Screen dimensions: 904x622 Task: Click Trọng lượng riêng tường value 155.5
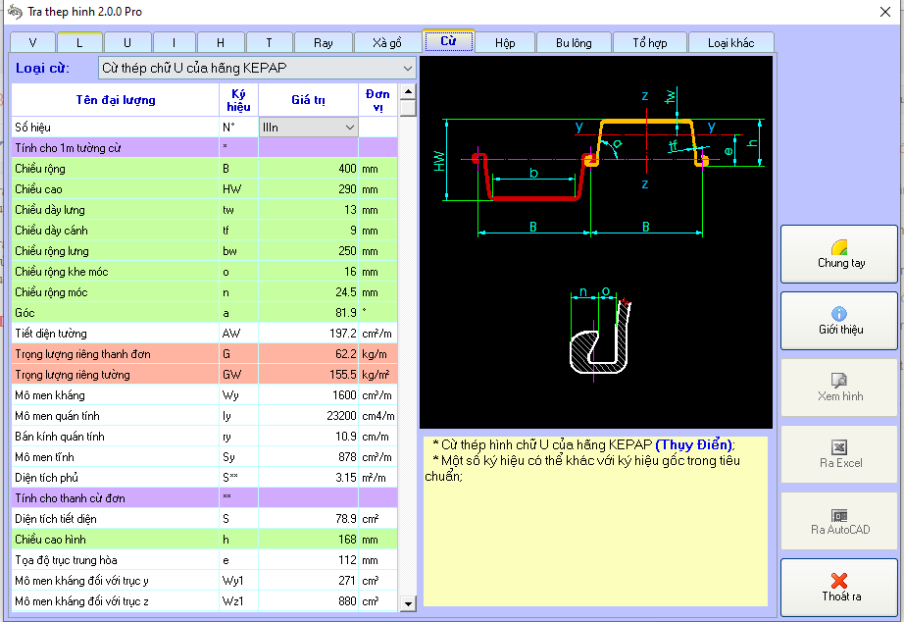tap(309, 375)
